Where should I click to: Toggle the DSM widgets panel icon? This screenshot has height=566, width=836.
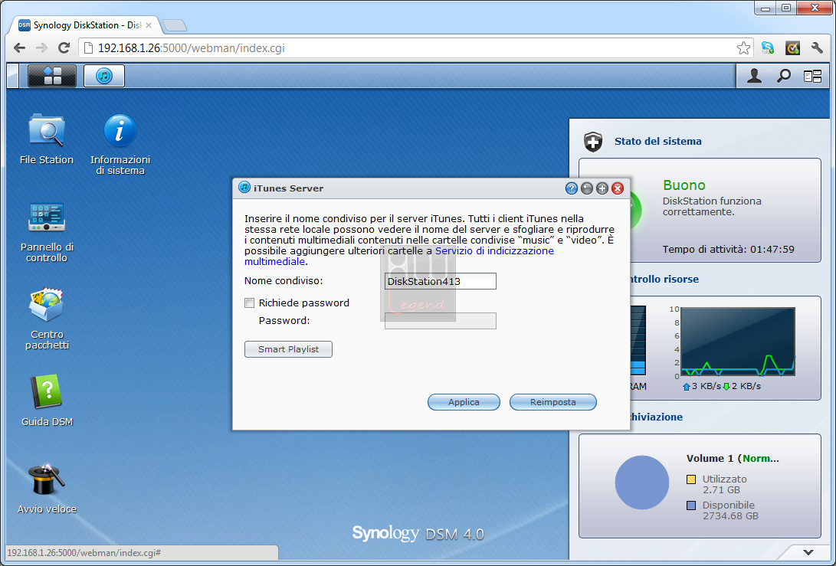point(812,77)
